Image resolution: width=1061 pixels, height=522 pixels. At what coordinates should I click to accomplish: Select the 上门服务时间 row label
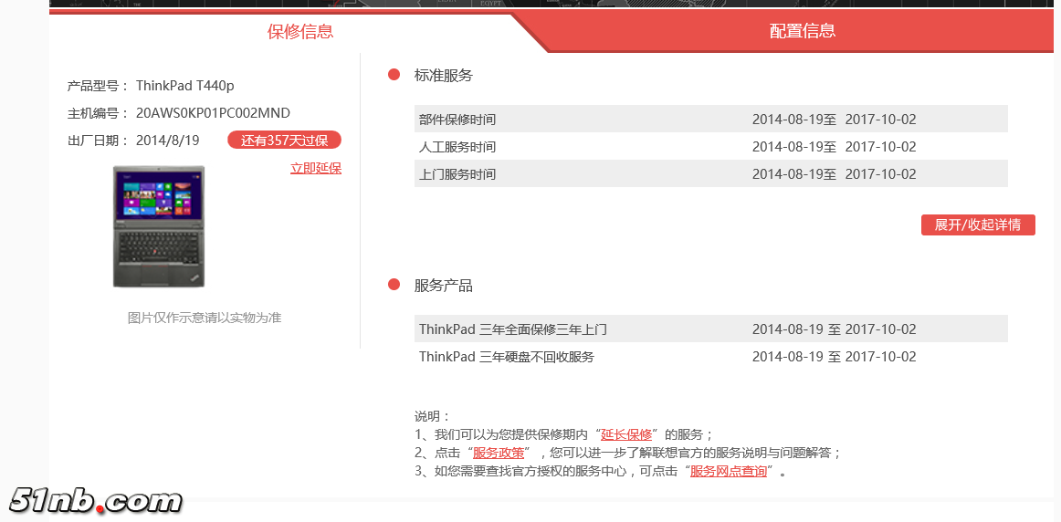457,173
